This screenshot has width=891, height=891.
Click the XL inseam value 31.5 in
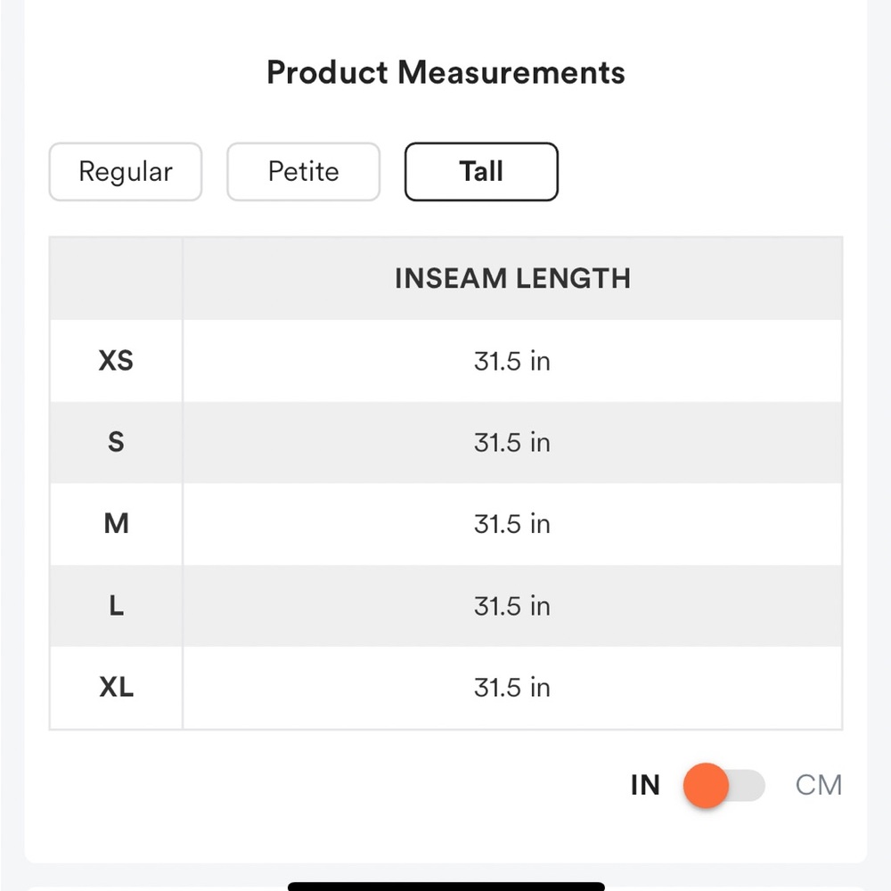512,687
